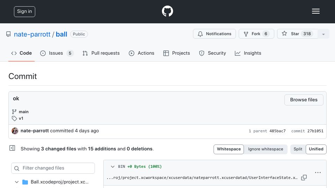This screenshot has width=335, height=188.
Task: Click commit hash 27b1051 text
Action: [x=315, y=131]
